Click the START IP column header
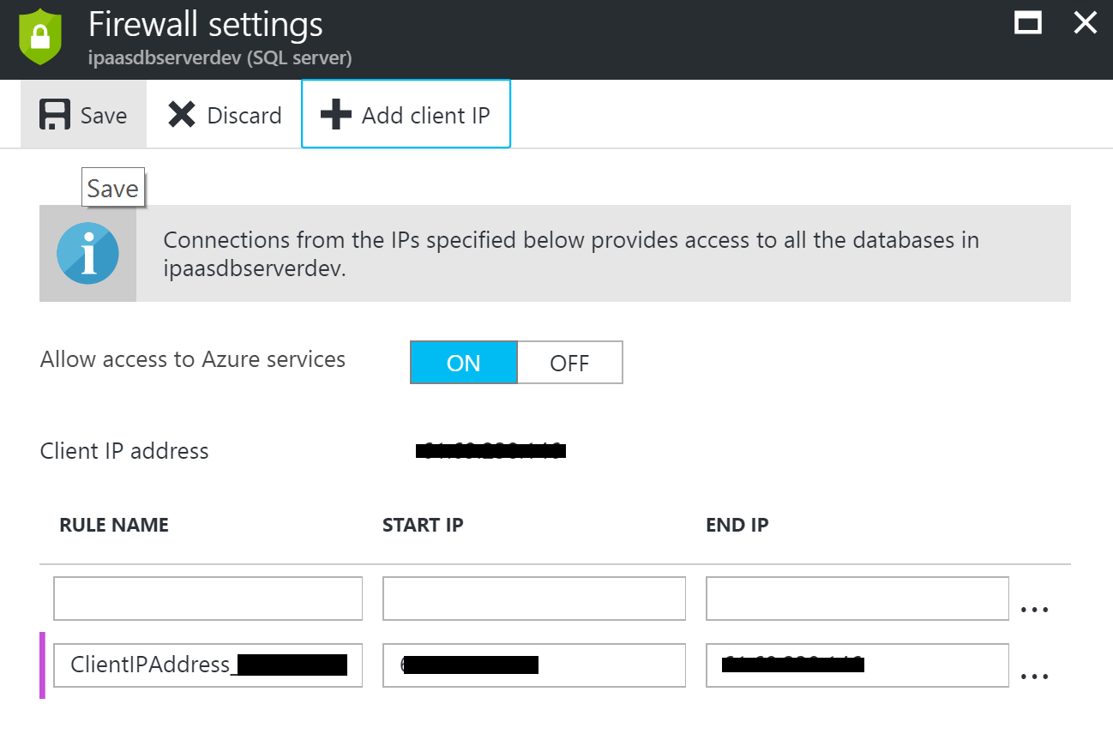Image resolution: width=1113 pixels, height=746 pixels. (x=423, y=526)
